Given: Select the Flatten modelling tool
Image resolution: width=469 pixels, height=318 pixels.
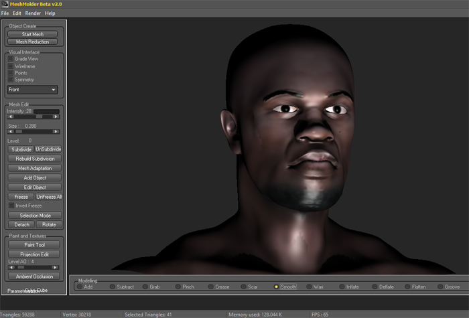Looking at the screenshot, I should pos(407,287).
